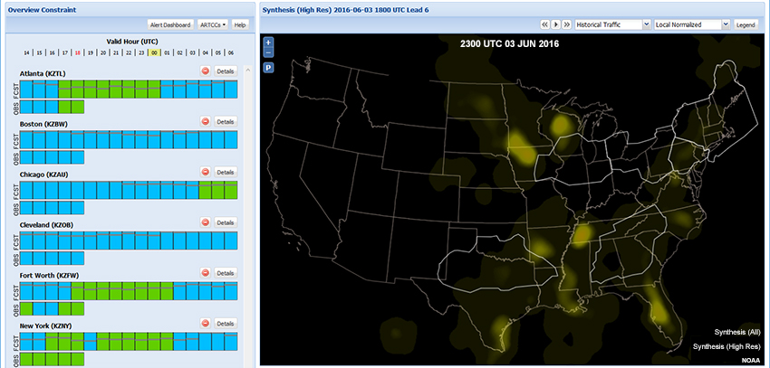
Task: Click the Boston (KZBW) heading
Action: click(x=43, y=125)
